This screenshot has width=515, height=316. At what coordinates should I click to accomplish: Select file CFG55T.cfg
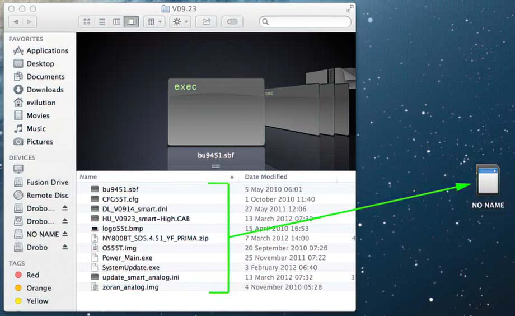click(120, 199)
